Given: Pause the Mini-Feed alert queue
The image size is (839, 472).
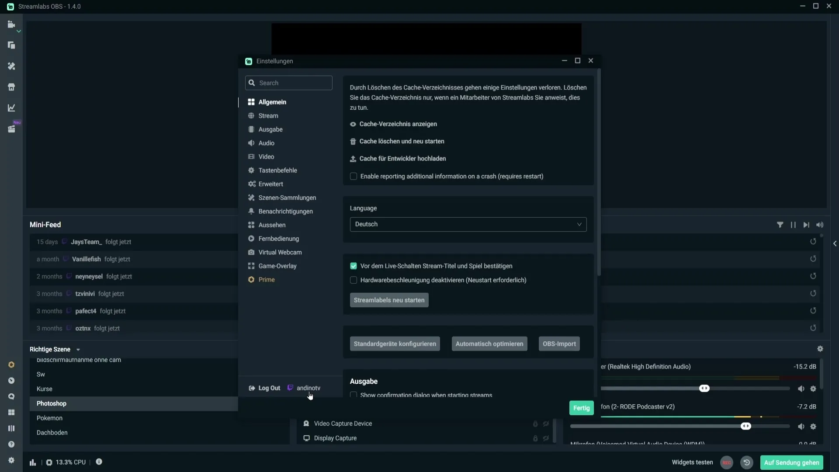Looking at the screenshot, I should click(x=793, y=225).
